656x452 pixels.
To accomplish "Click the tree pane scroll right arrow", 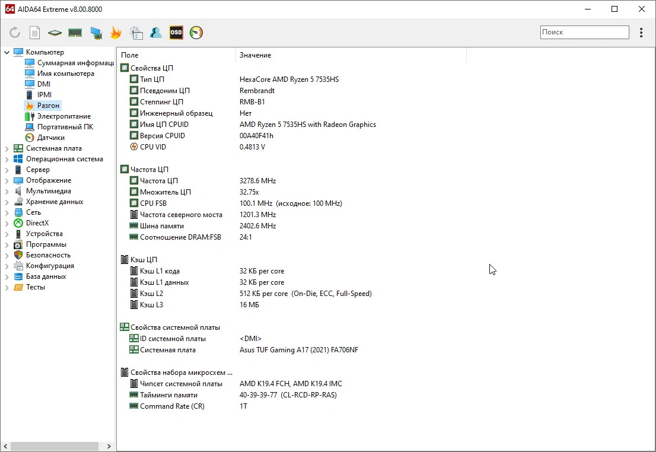I will tap(109, 446).
